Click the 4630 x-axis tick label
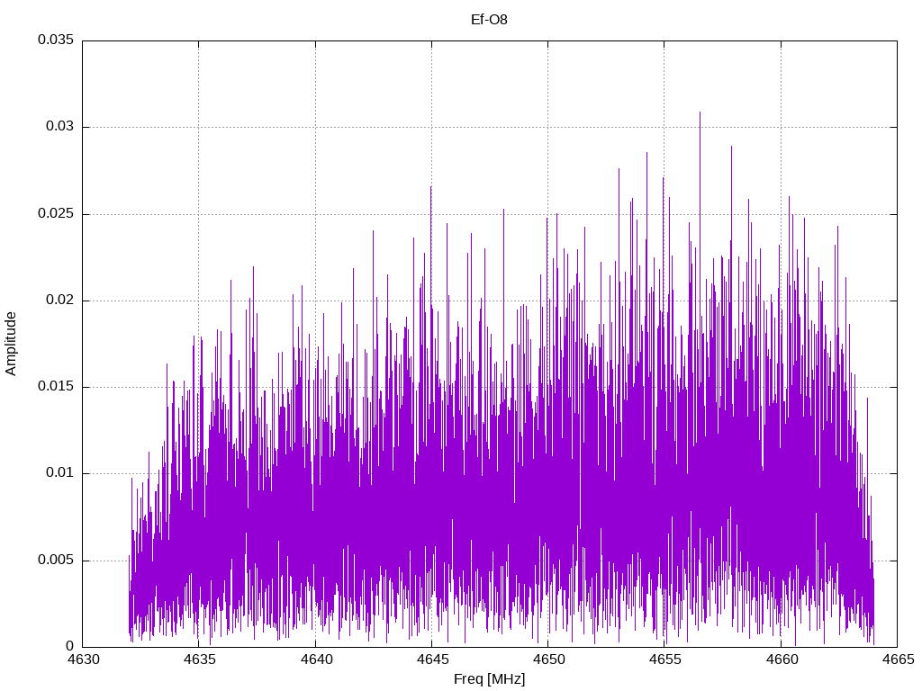This screenshot has height=691, width=922. (83, 660)
